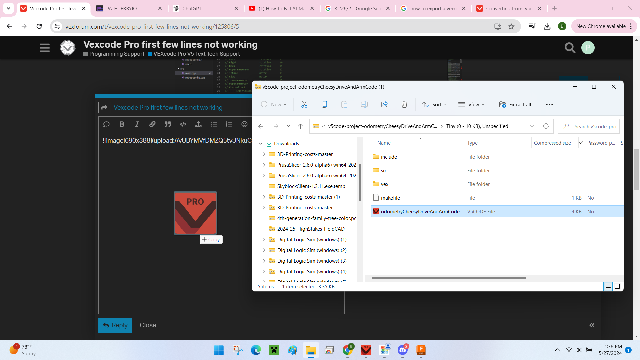
Task: Click the Copy icon in Explorer toolbar
Action: pyautogui.click(x=324, y=104)
